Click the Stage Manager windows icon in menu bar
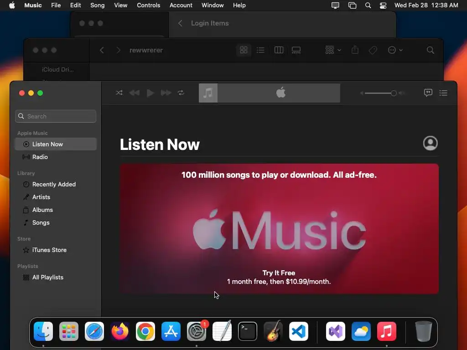Image resolution: width=467 pixels, height=350 pixels. pyautogui.click(x=353, y=5)
